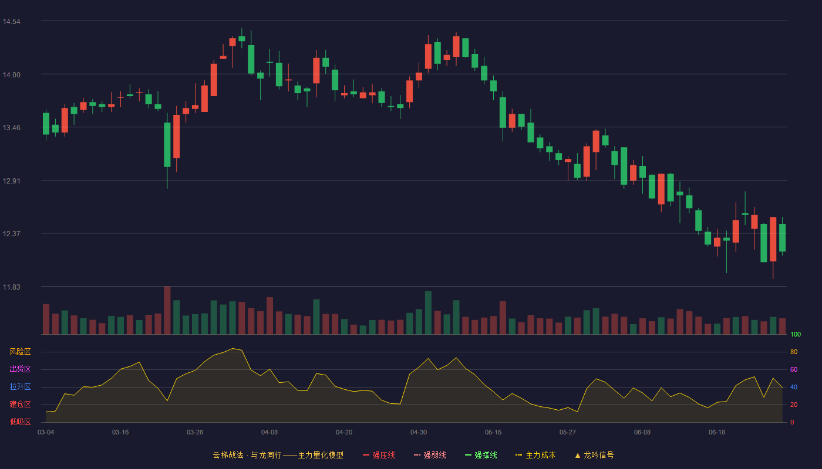The width and height of the screenshot is (822, 469).
Task: Click the 11.83 price axis label
Action: (11, 287)
